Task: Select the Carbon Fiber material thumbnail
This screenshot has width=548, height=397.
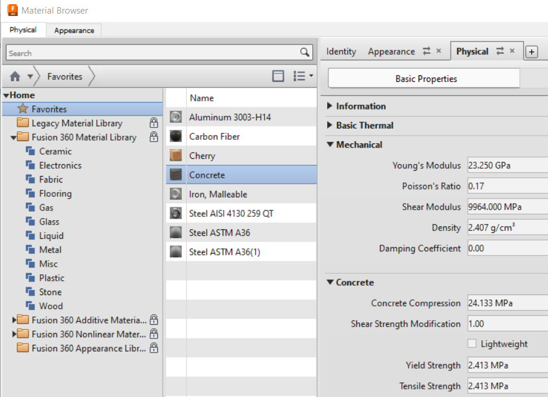Action: (176, 136)
